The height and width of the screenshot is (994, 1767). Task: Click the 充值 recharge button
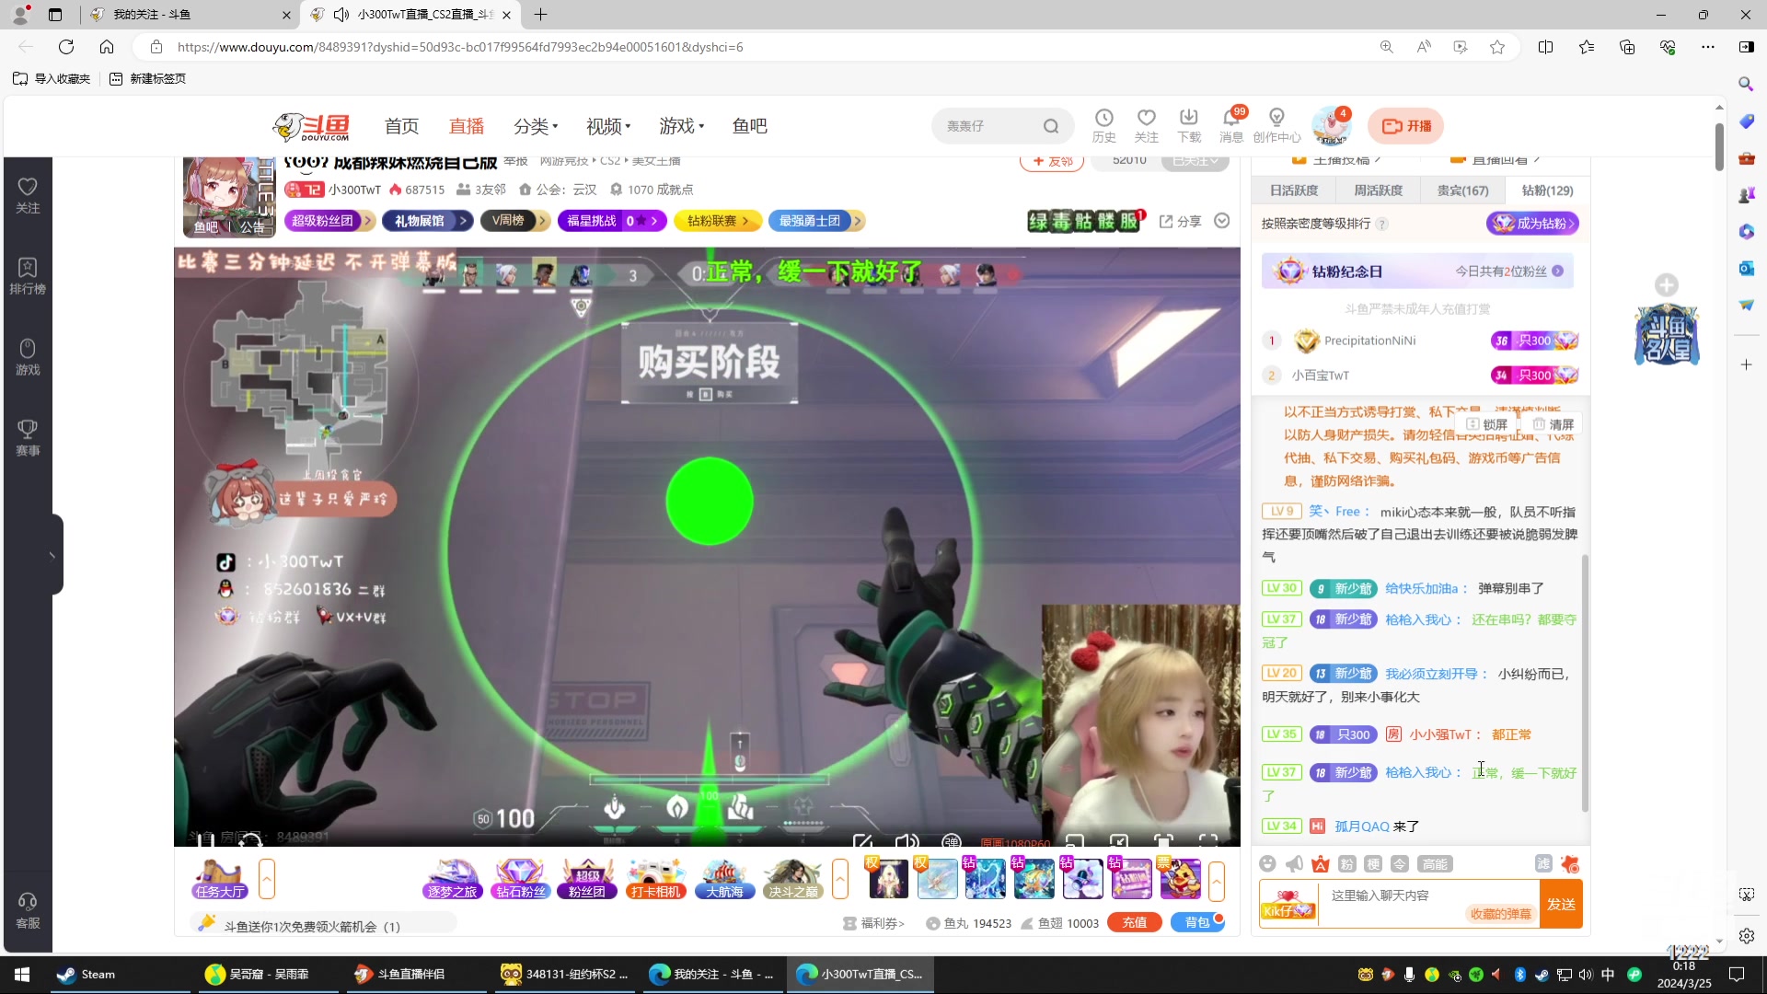[1134, 923]
